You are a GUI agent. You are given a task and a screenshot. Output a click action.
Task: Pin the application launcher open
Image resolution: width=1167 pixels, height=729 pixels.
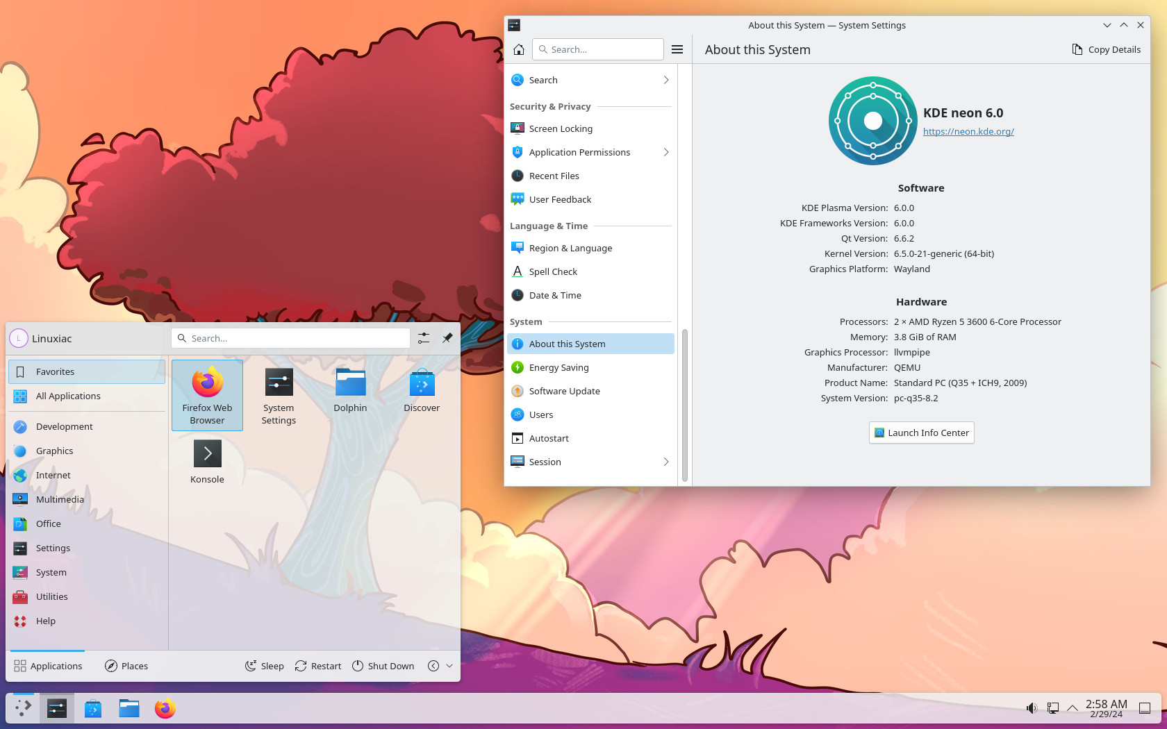[x=447, y=338]
